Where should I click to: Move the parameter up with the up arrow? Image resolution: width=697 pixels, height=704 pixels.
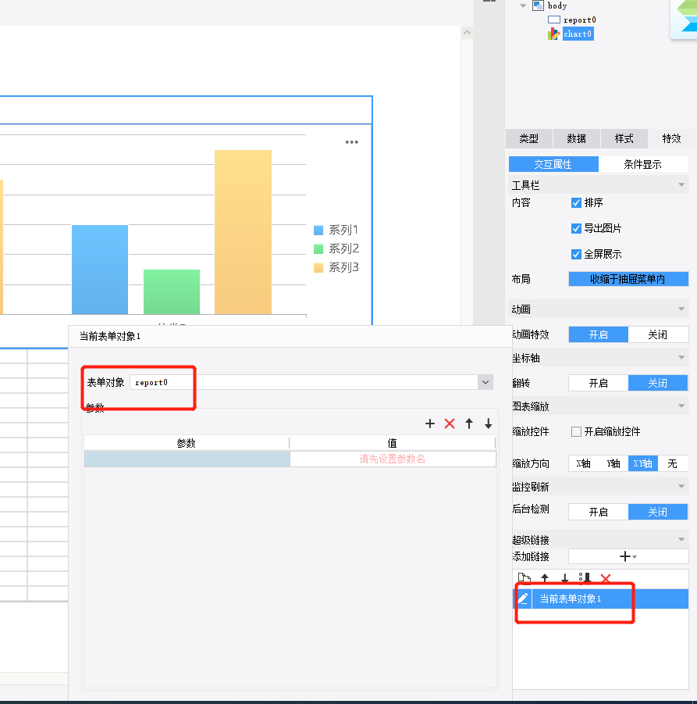point(469,423)
